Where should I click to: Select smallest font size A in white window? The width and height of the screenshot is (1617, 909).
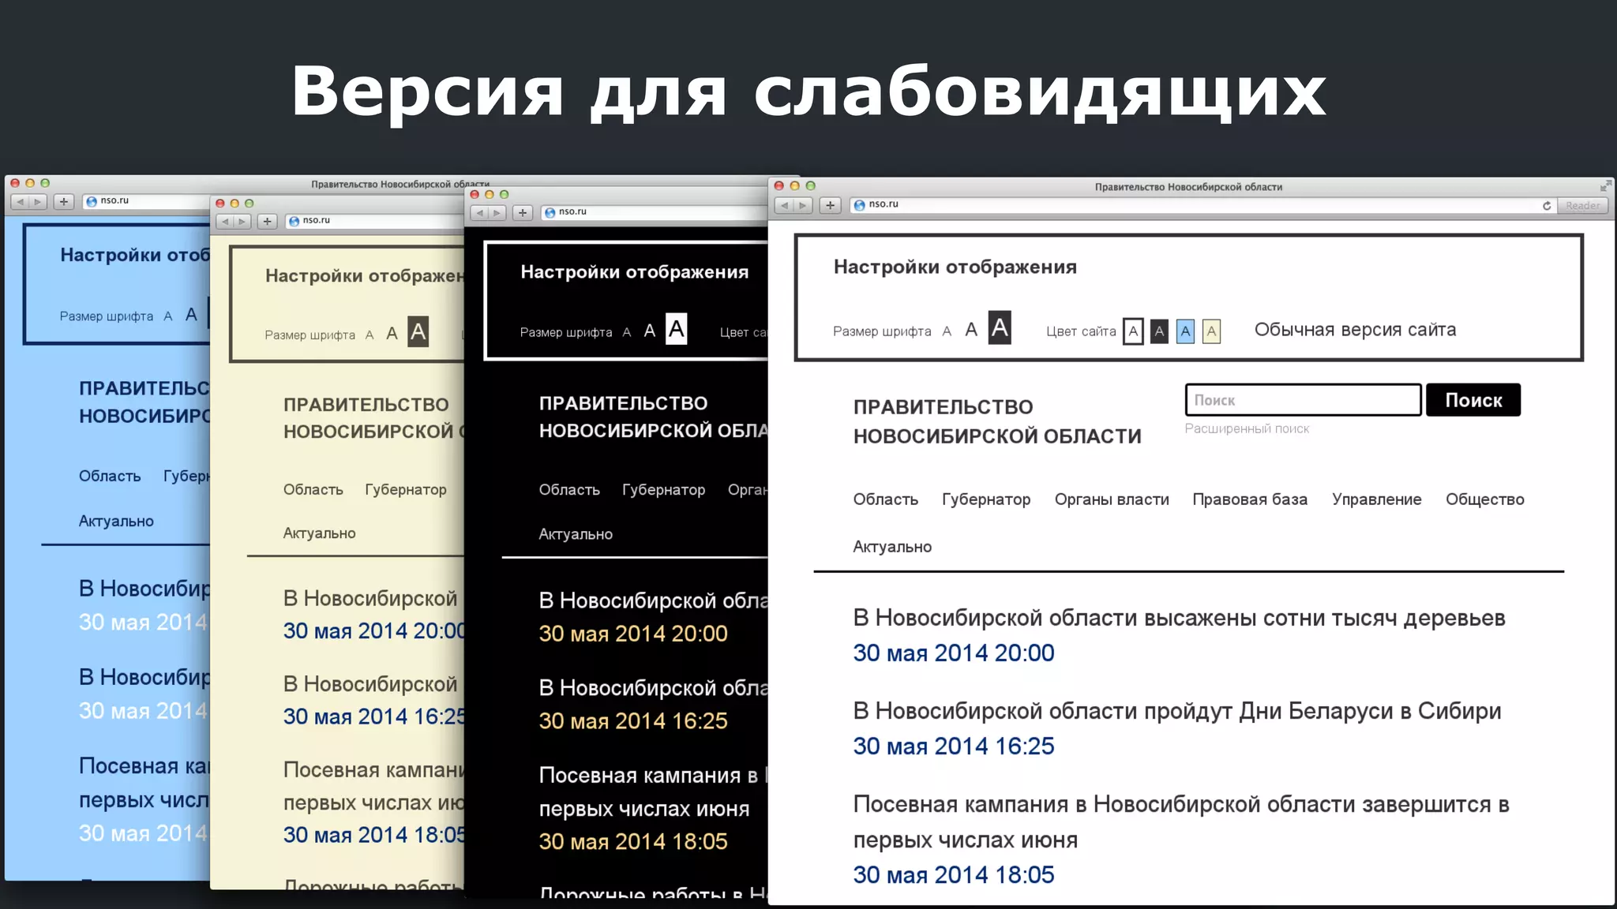(x=947, y=331)
